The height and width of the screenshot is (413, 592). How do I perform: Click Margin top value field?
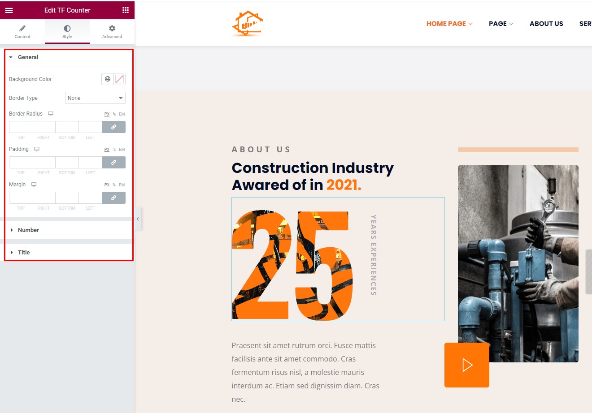pyautogui.click(x=21, y=198)
